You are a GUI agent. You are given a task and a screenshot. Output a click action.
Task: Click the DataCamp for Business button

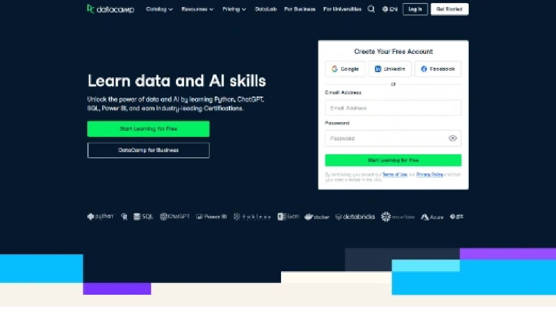(149, 150)
